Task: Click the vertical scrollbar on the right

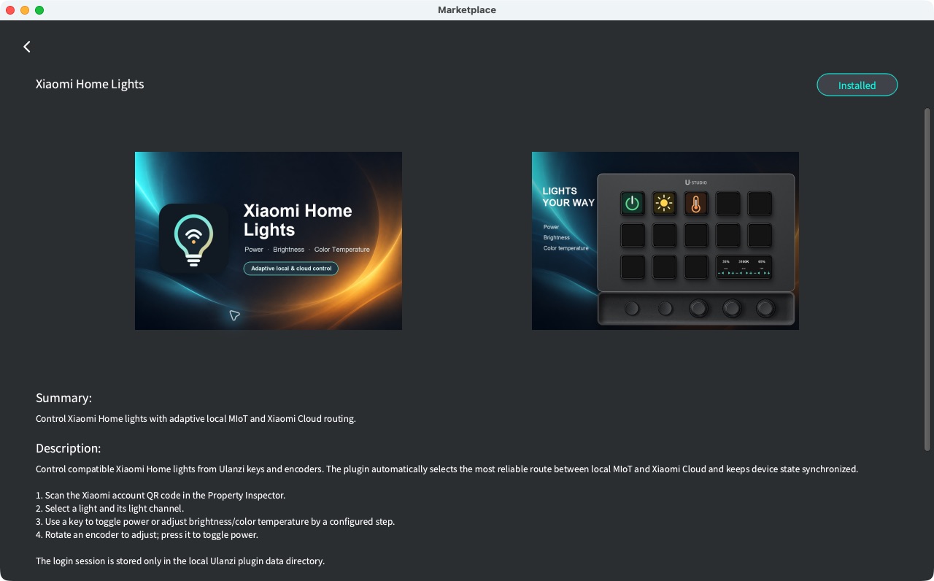Action: (927, 280)
